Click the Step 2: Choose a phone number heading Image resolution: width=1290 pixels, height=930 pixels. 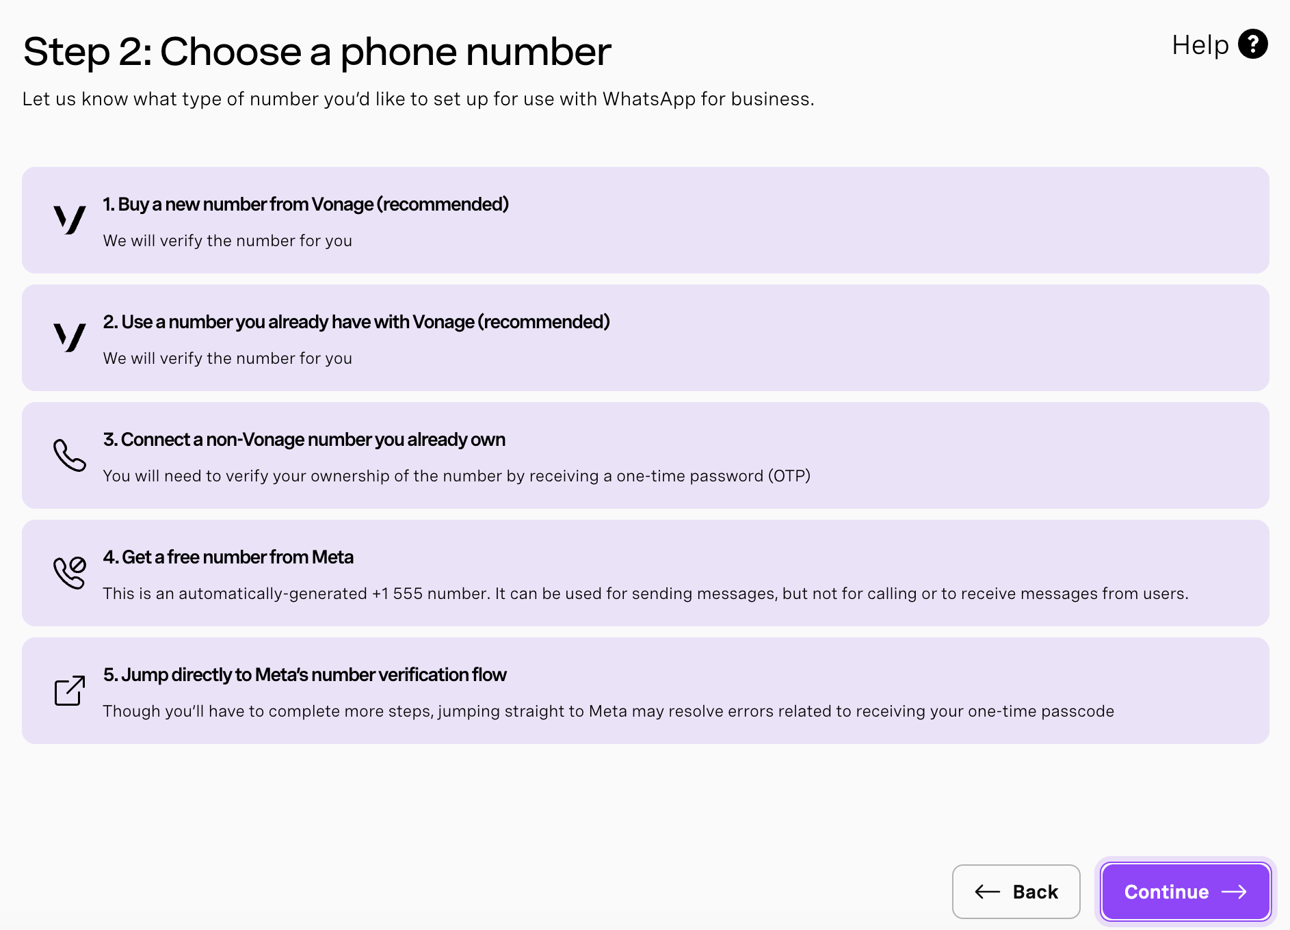pyautogui.click(x=317, y=52)
